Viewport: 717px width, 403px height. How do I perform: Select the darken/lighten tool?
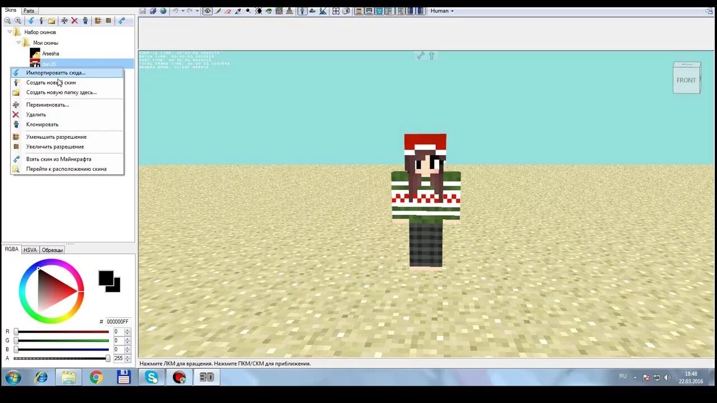pyautogui.click(x=258, y=11)
